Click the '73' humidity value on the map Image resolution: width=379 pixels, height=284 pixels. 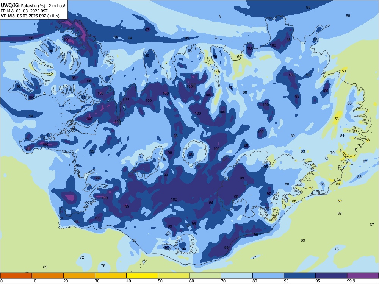pos(337,249)
